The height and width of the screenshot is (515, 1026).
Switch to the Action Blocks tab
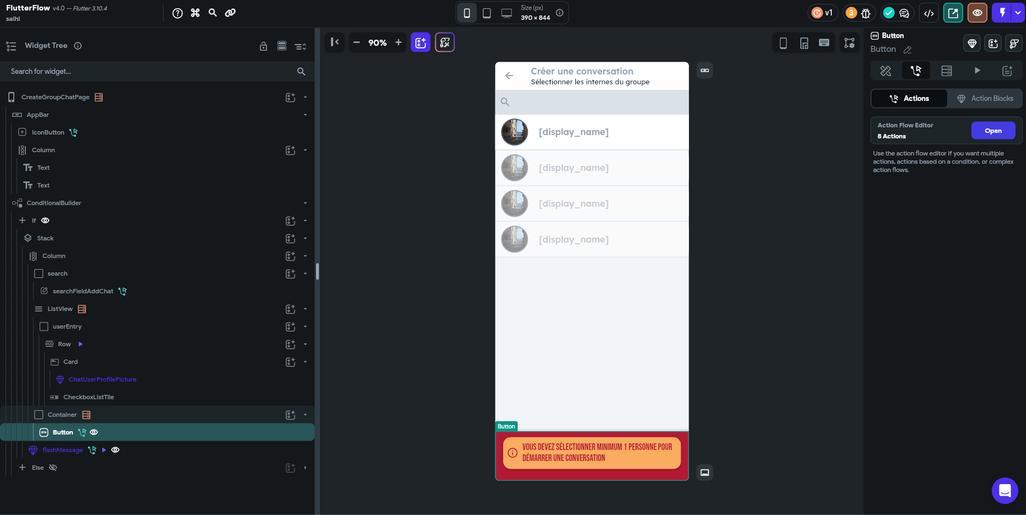point(986,98)
